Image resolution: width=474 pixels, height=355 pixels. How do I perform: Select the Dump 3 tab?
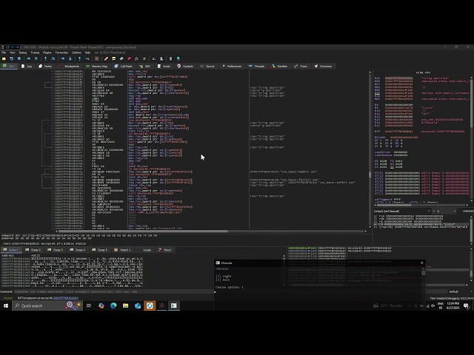(56, 250)
